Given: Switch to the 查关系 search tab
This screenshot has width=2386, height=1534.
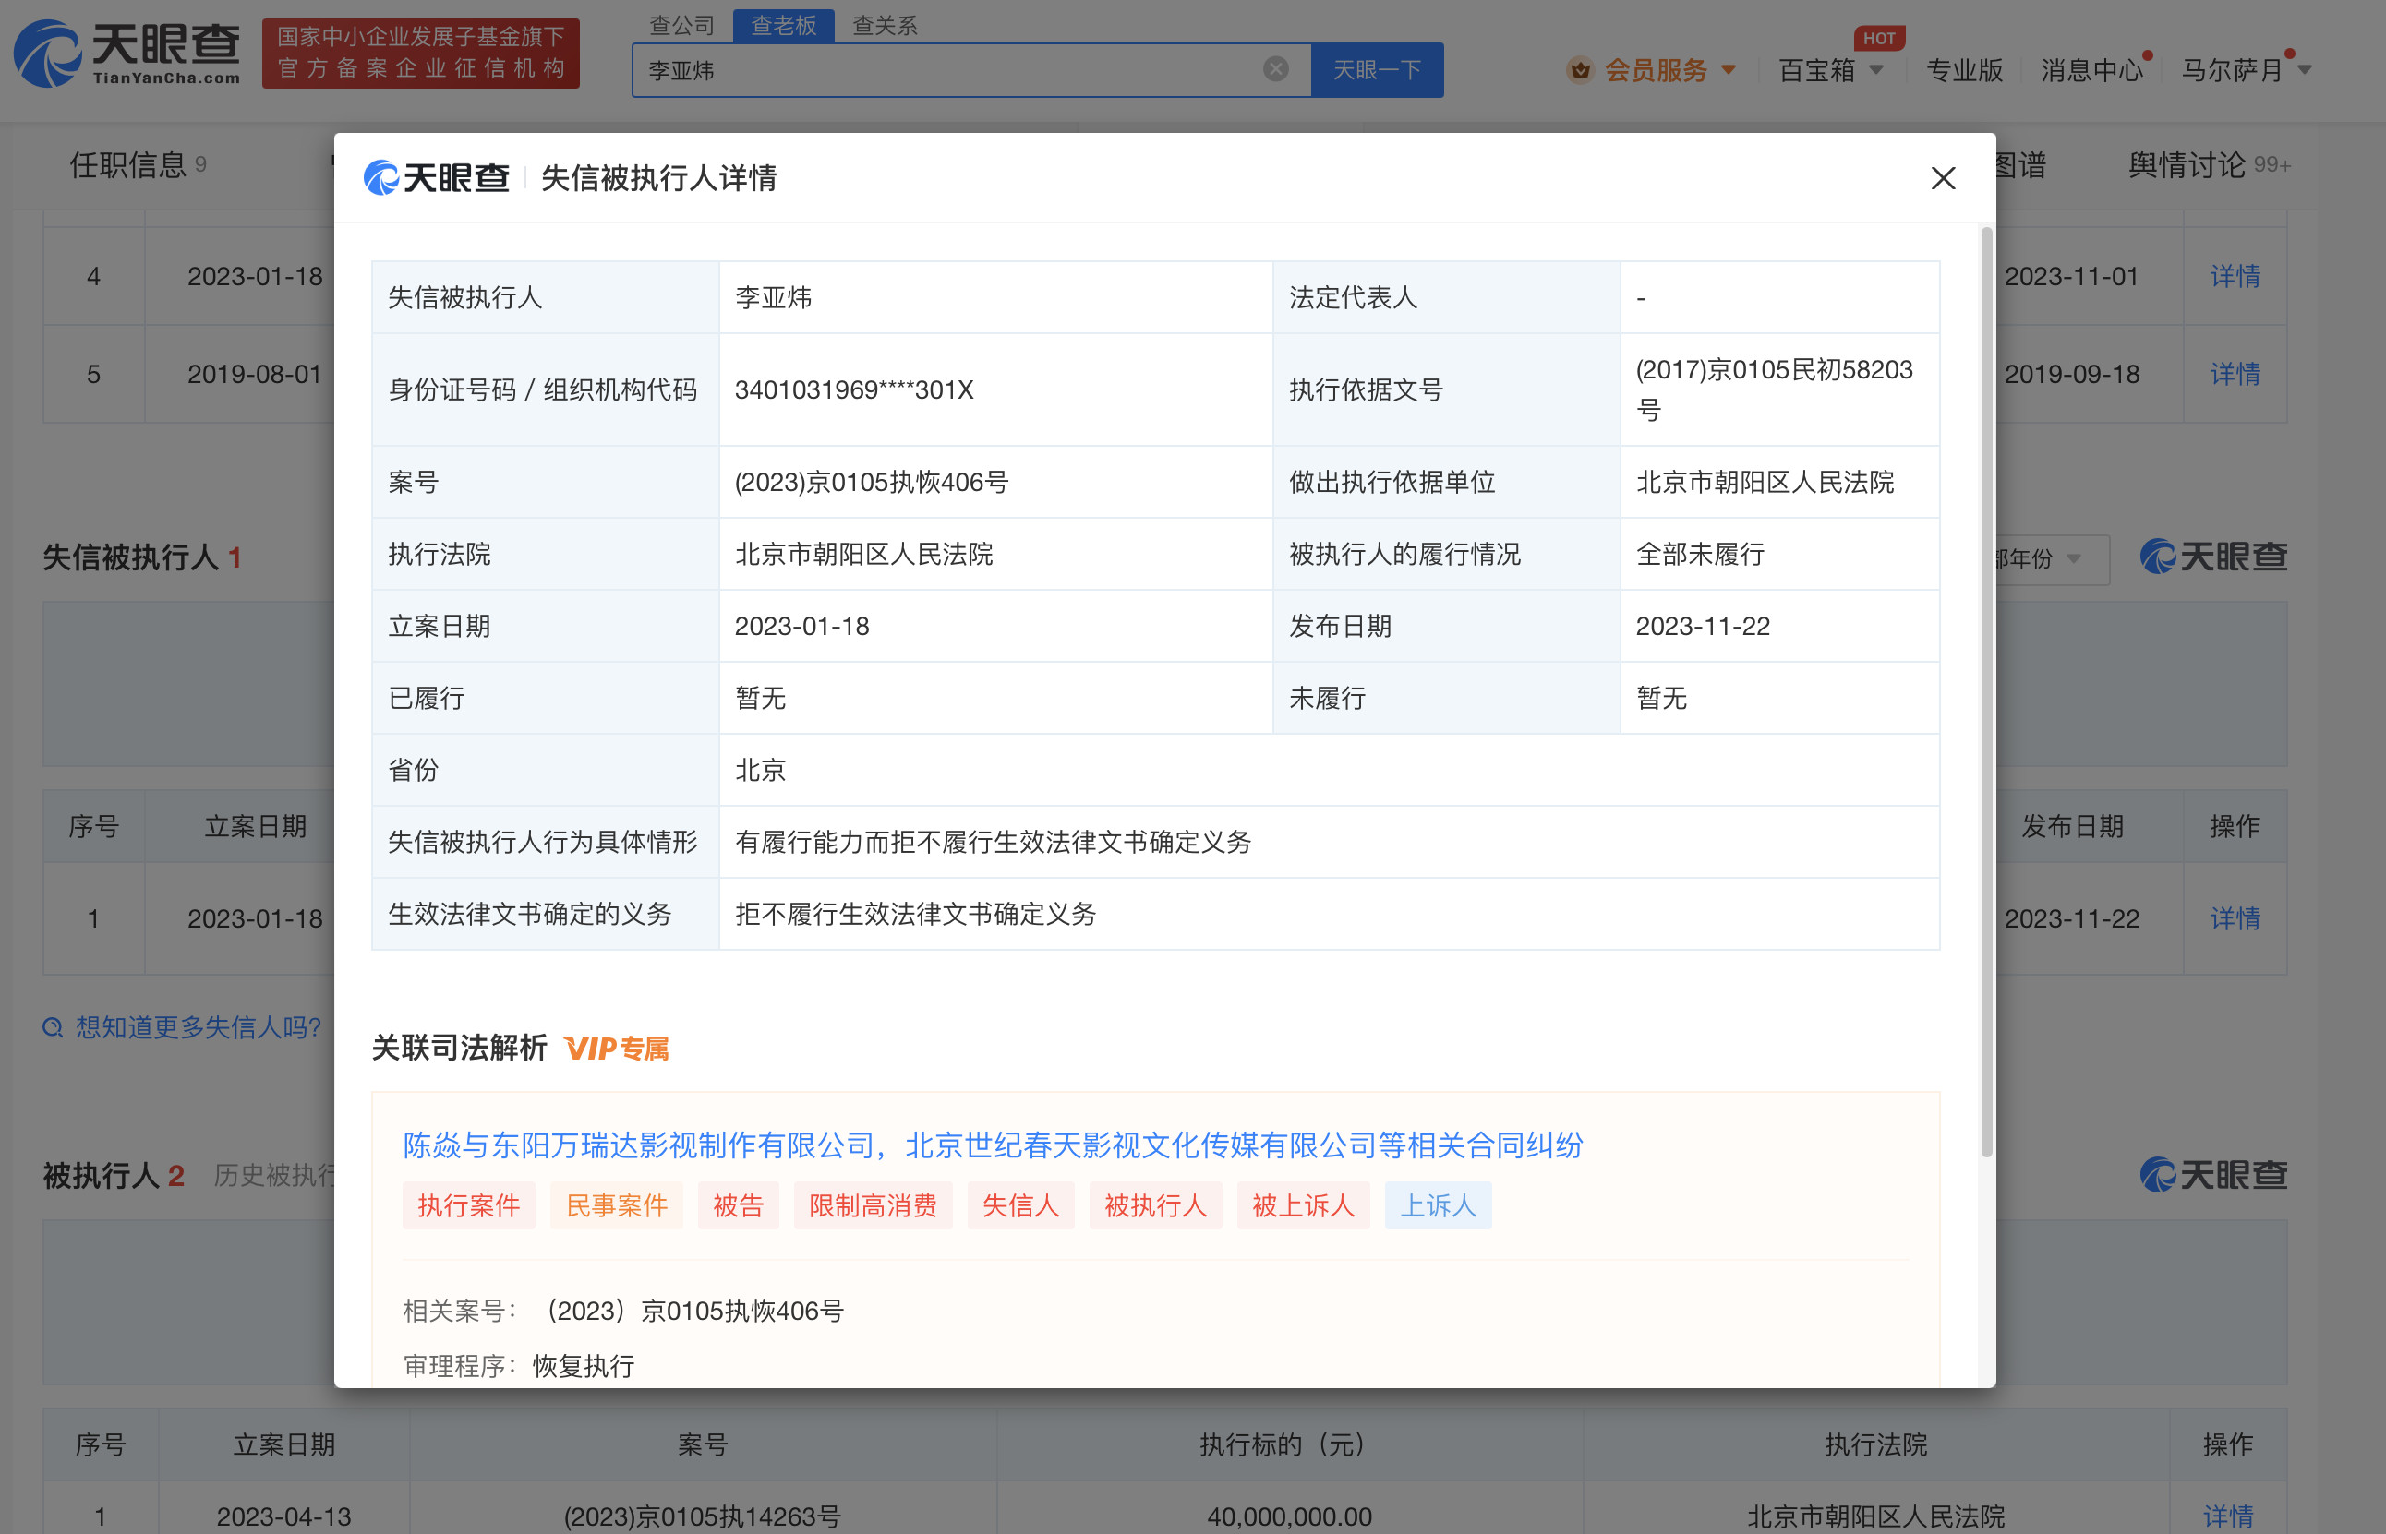Looking at the screenshot, I should 884,25.
